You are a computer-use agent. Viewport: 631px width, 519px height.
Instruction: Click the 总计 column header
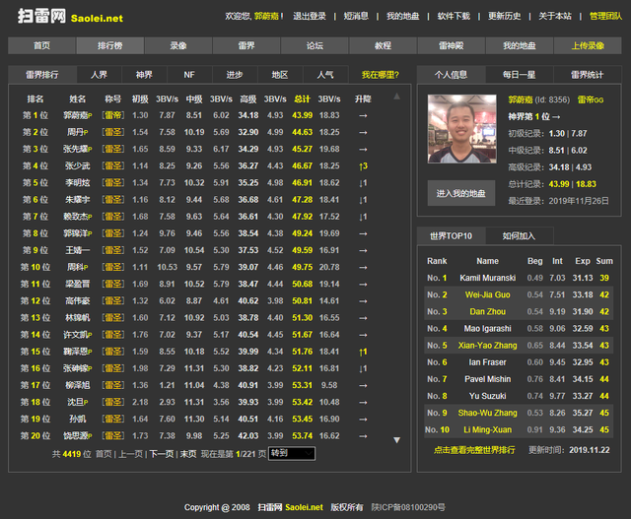coord(303,98)
